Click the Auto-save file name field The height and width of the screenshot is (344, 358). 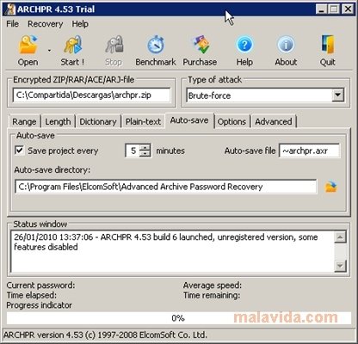[x=310, y=150]
